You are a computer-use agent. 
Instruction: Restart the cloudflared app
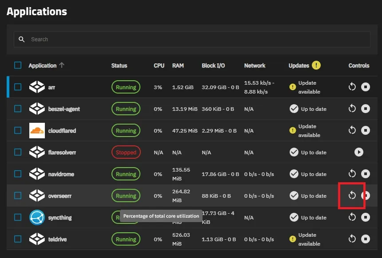(x=352, y=130)
